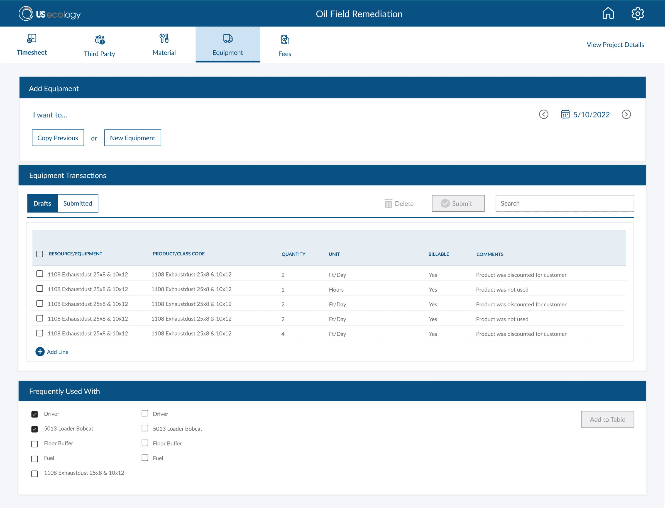This screenshot has height=508, width=665.
Task: Show the Submitted transactions tab
Action: [78, 203]
